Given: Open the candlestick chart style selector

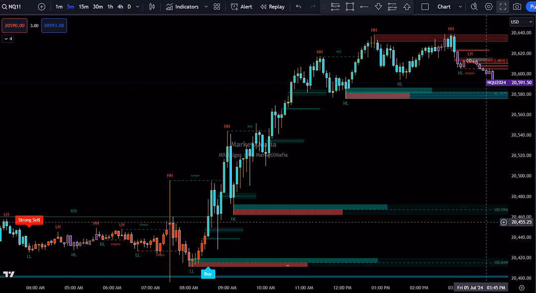Looking at the screenshot, I should (x=152, y=7).
